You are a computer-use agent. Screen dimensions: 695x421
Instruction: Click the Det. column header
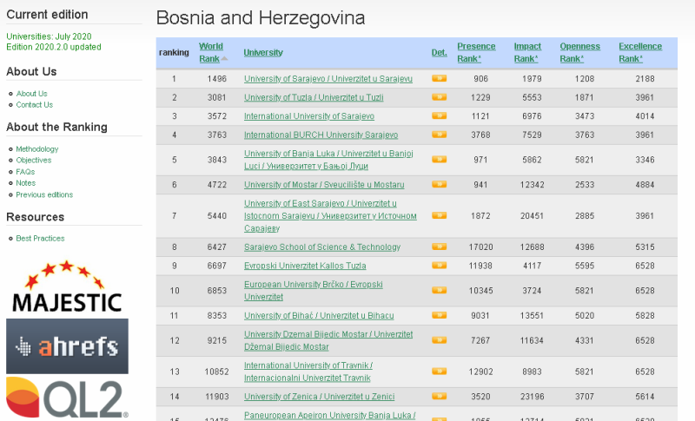[439, 52]
